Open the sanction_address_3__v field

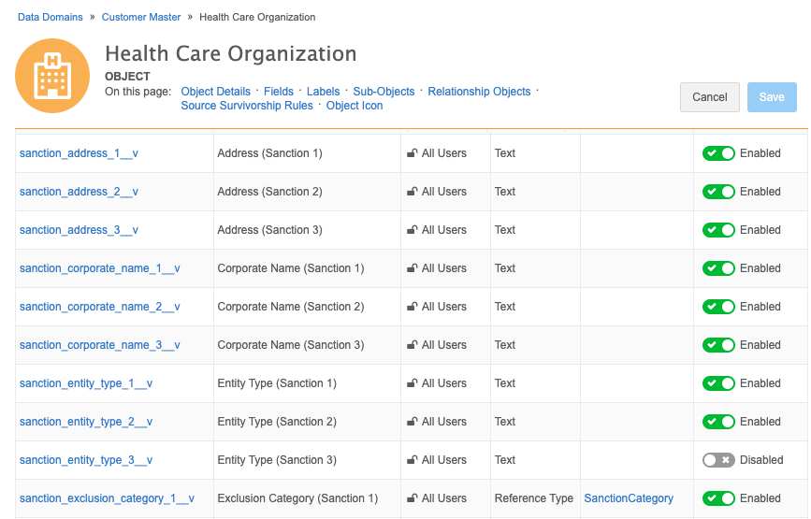tap(79, 230)
